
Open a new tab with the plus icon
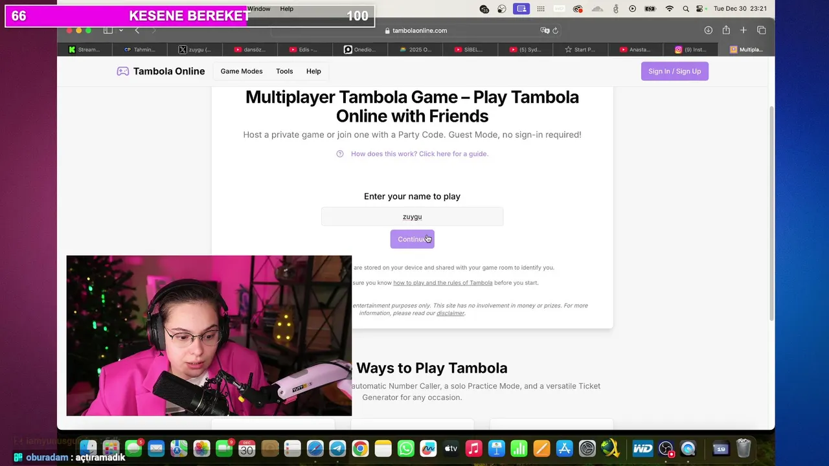tap(744, 30)
